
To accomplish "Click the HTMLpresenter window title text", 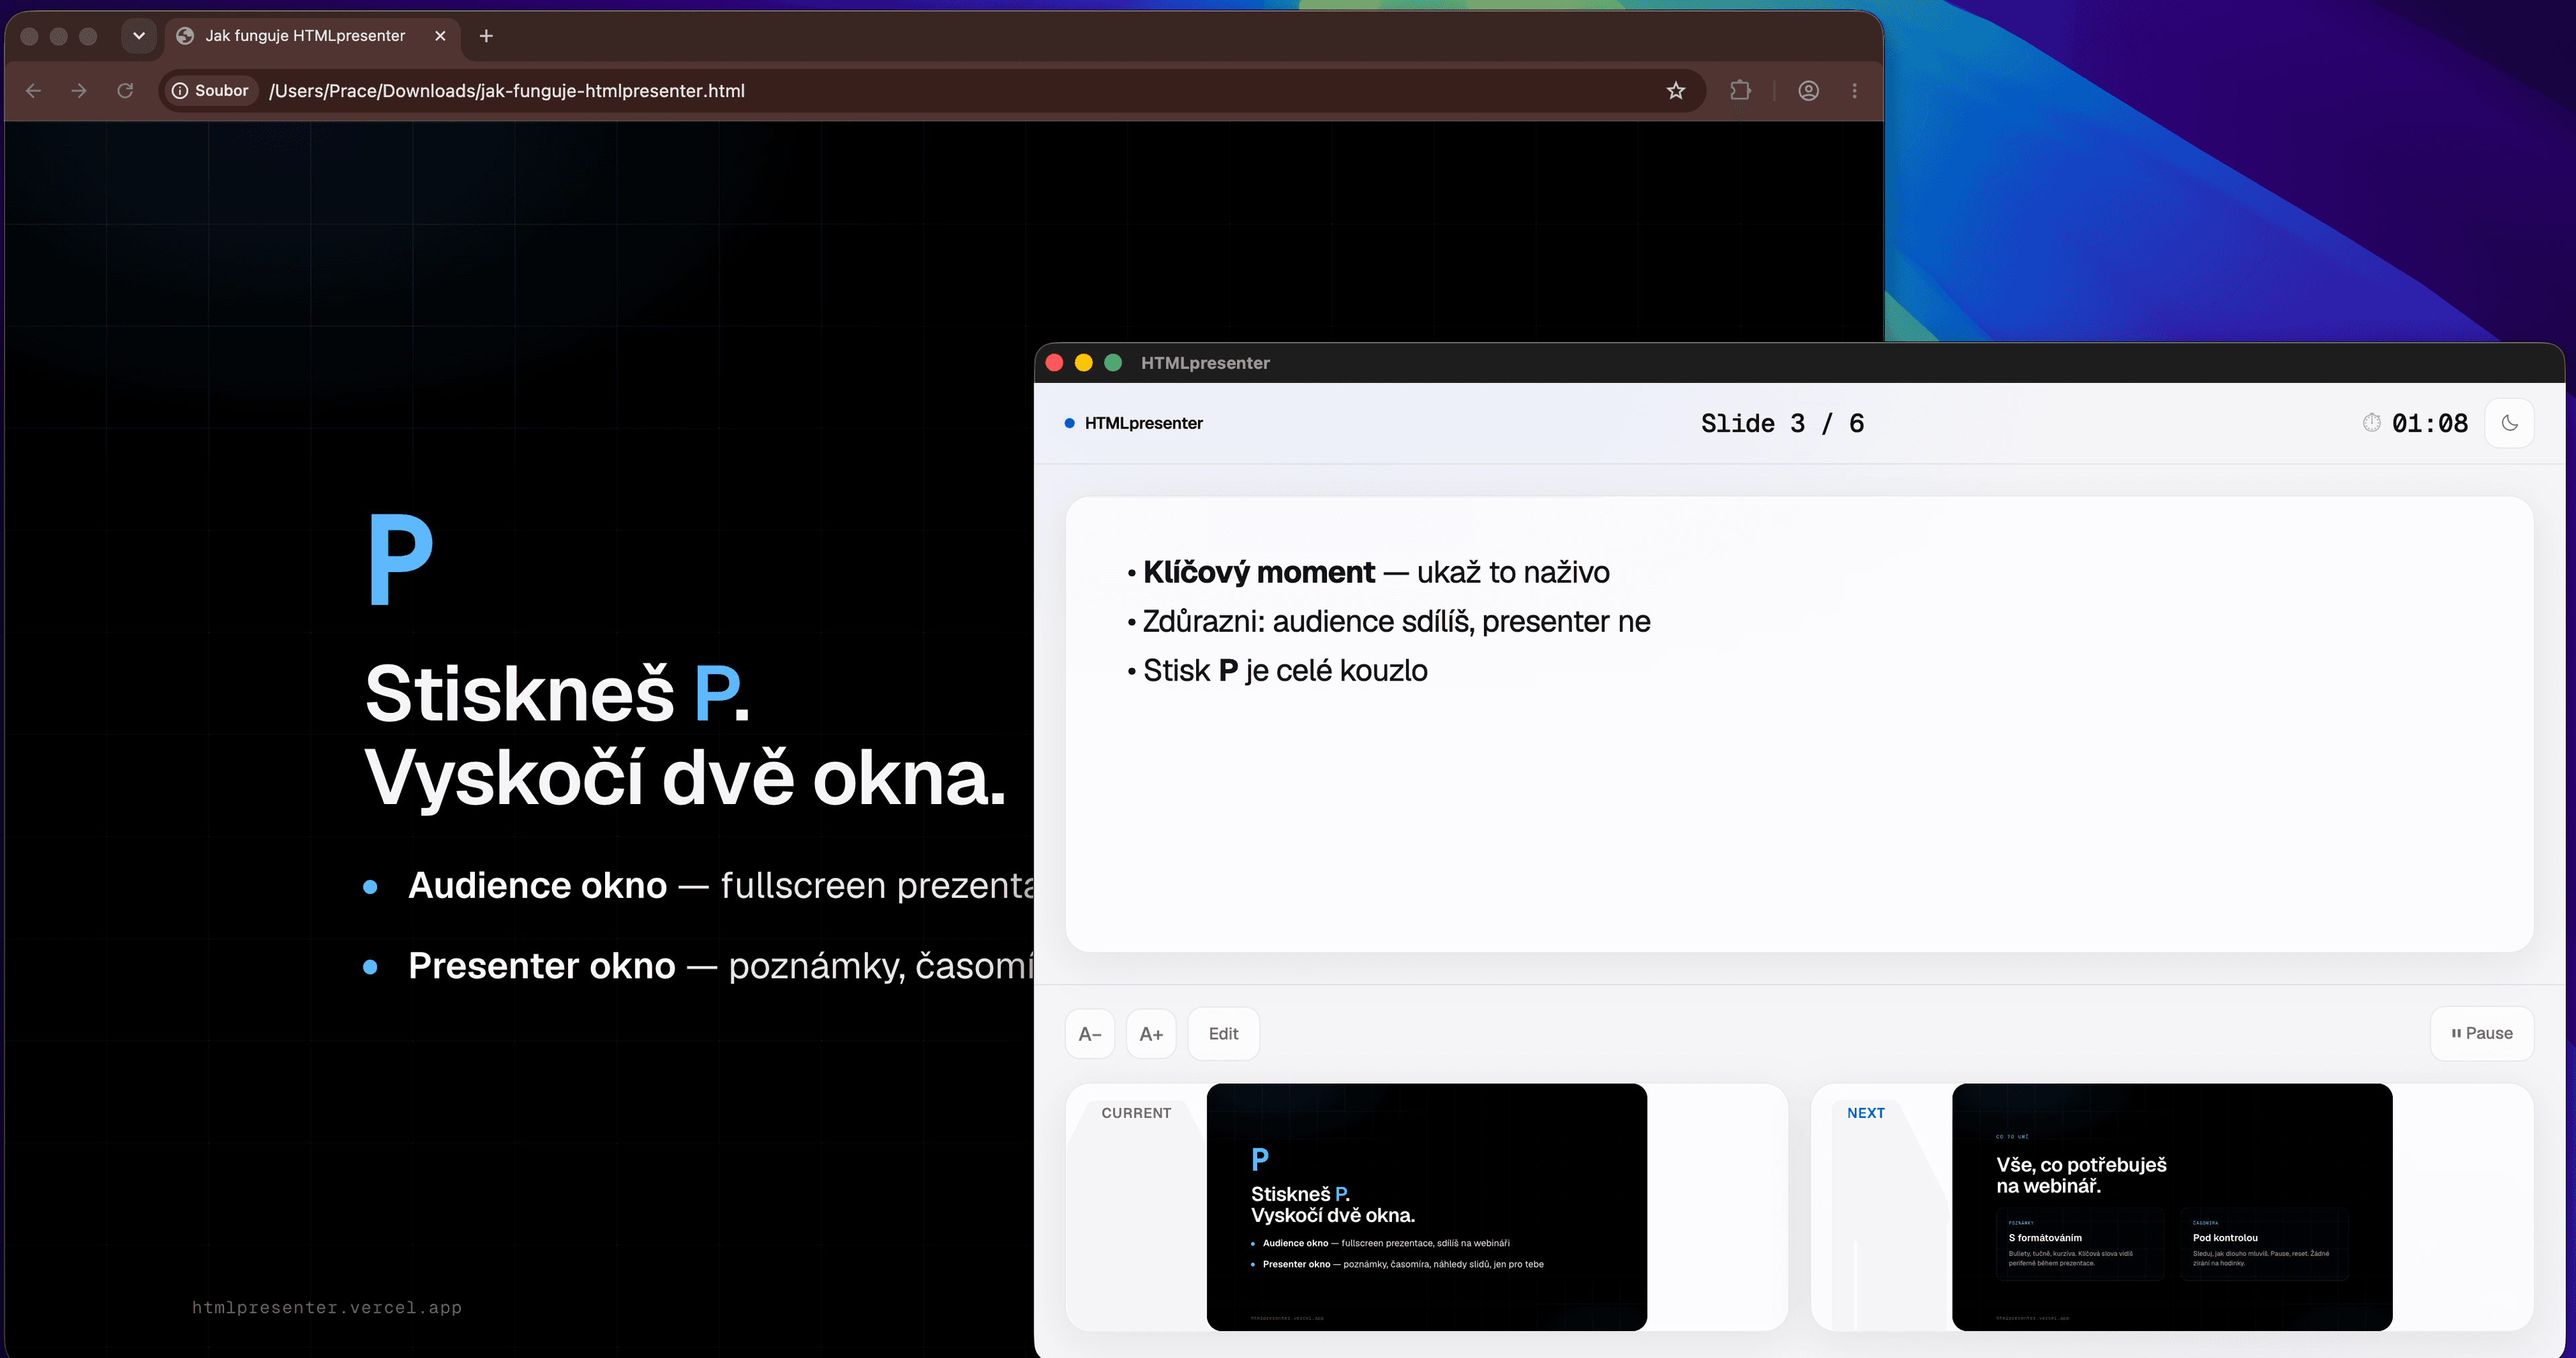I will coord(1205,363).
